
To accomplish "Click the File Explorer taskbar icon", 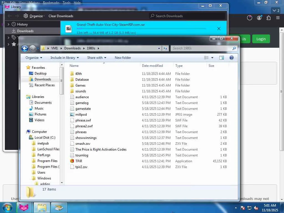I will (42, 207).
